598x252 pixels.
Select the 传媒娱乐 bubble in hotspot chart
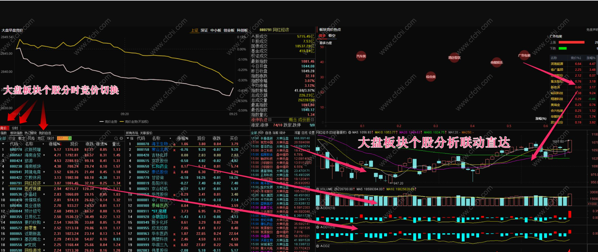(x=496, y=62)
